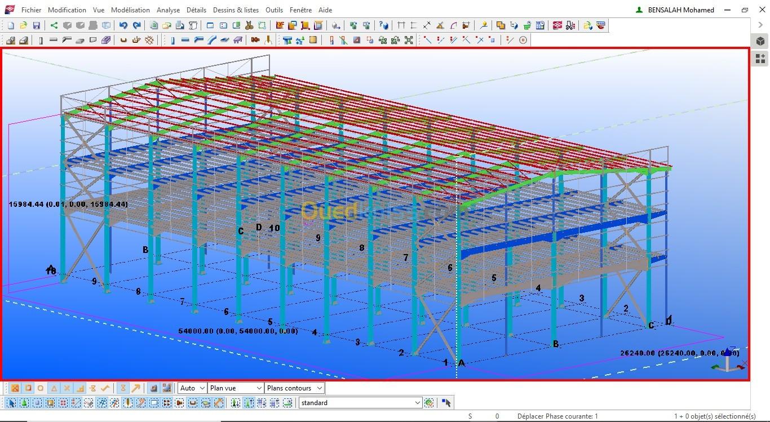Create a steel beam with blue beam icon
770x422 pixels.
click(x=185, y=40)
